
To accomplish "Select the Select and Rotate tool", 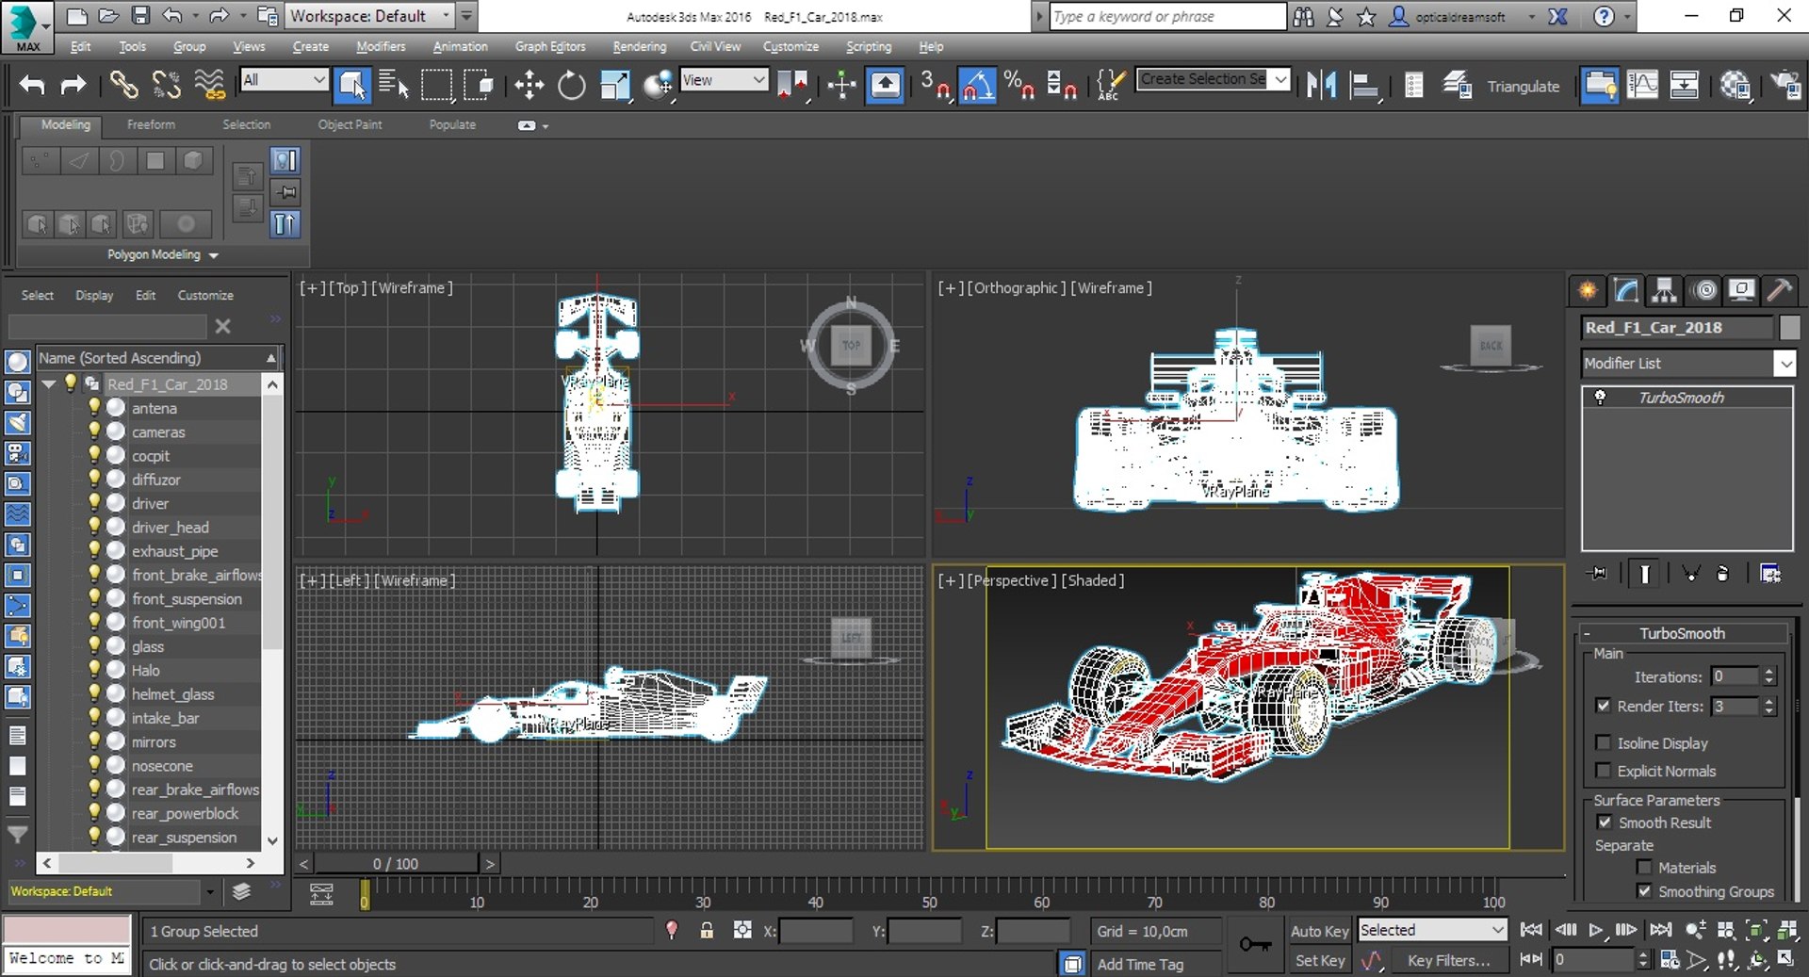I will point(571,85).
